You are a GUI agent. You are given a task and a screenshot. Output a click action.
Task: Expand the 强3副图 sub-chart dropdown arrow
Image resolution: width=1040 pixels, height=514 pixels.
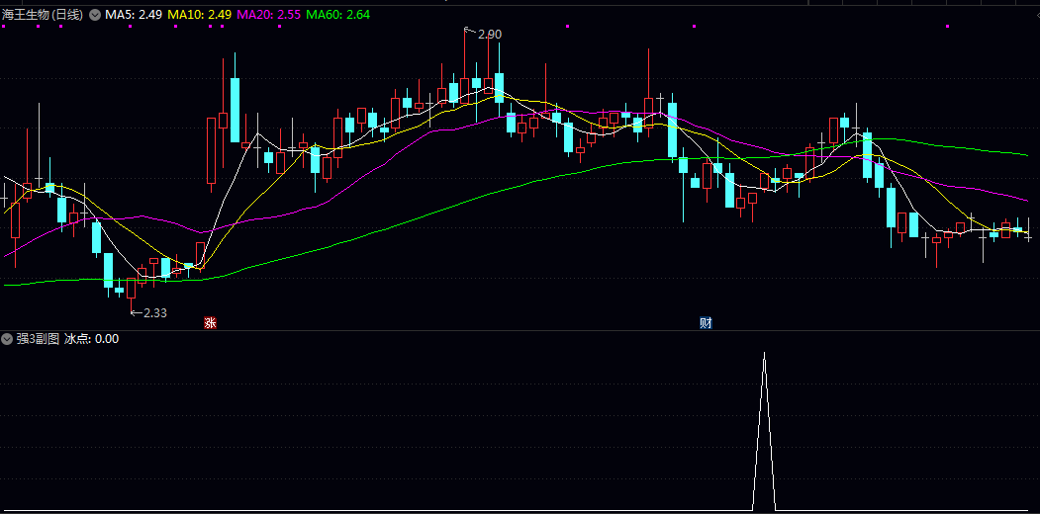7,339
